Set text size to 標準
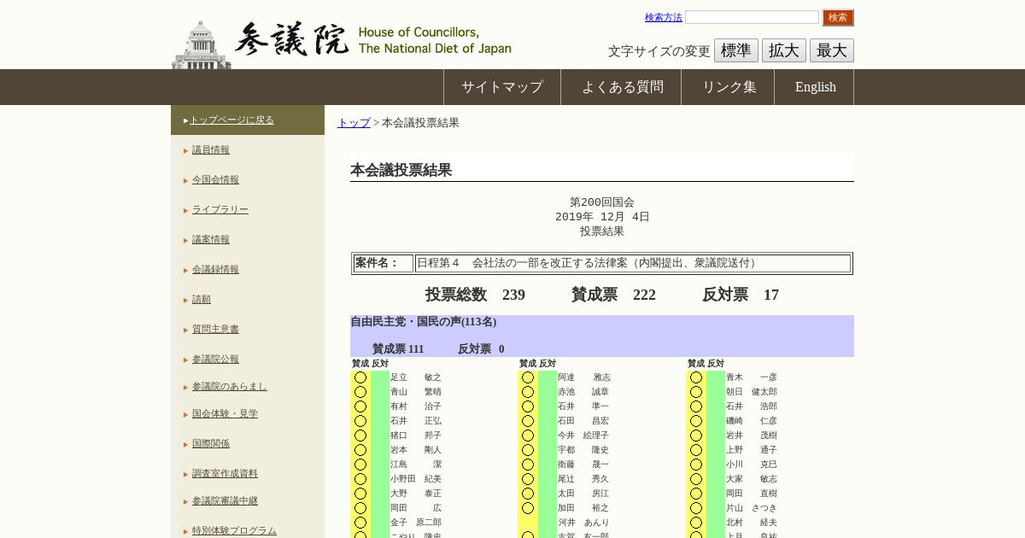Image resolution: width=1025 pixels, height=538 pixels. [735, 50]
